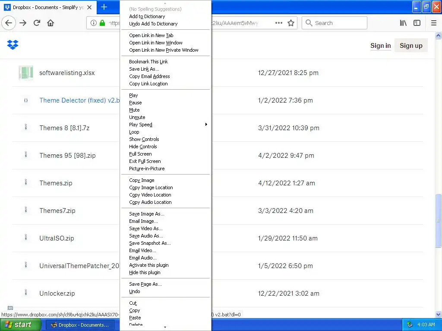Open the softwarelisting.xlsx file
Screen dimensions: 442x331
(67, 72)
